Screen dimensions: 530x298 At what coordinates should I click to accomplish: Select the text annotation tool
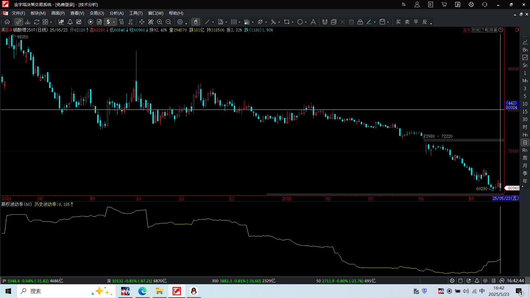point(313,22)
